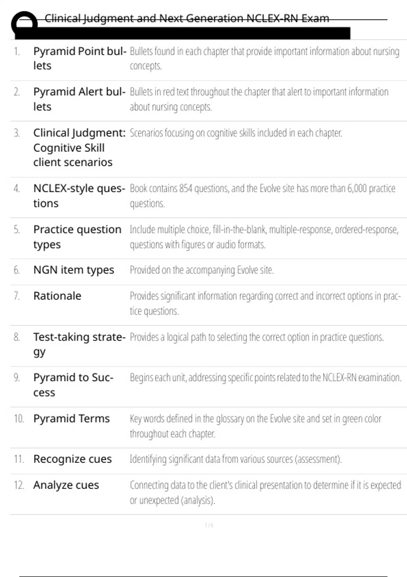Click the Clinical Judgment and Next Generation NCLEX-RN Exam title
This screenshot has width=407, height=577.
187,18
